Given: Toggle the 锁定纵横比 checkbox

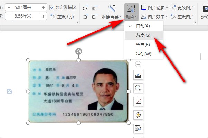Looking at the screenshot, I should coord(52,8).
